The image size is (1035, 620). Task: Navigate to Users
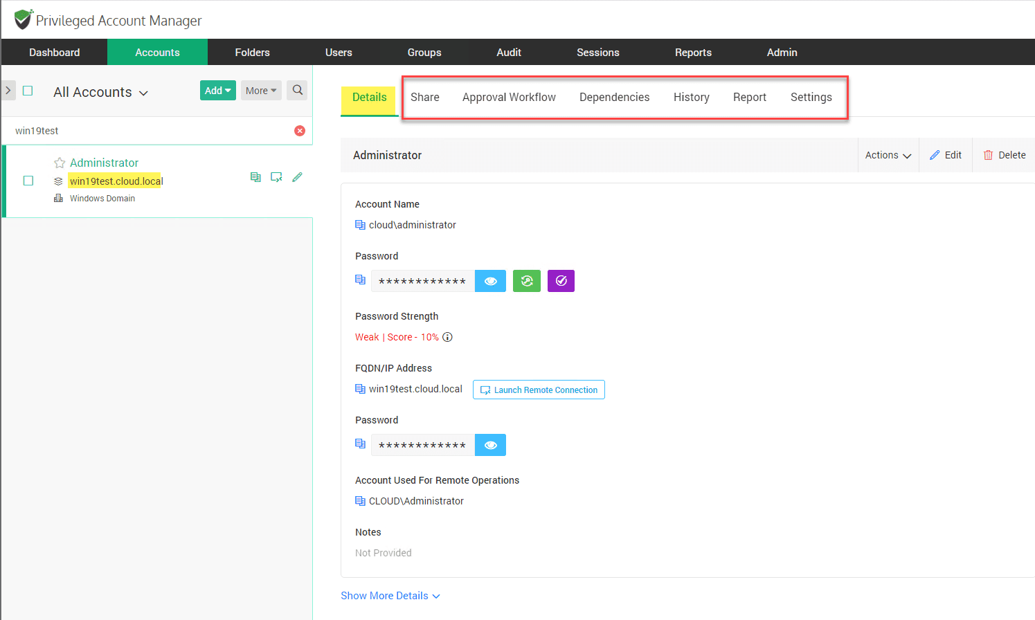pyautogui.click(x=339, y=53)
